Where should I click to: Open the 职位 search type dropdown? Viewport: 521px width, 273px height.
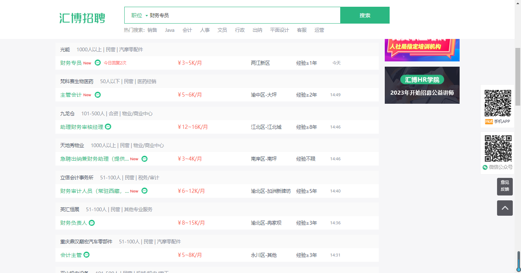[x=140, y=15]
